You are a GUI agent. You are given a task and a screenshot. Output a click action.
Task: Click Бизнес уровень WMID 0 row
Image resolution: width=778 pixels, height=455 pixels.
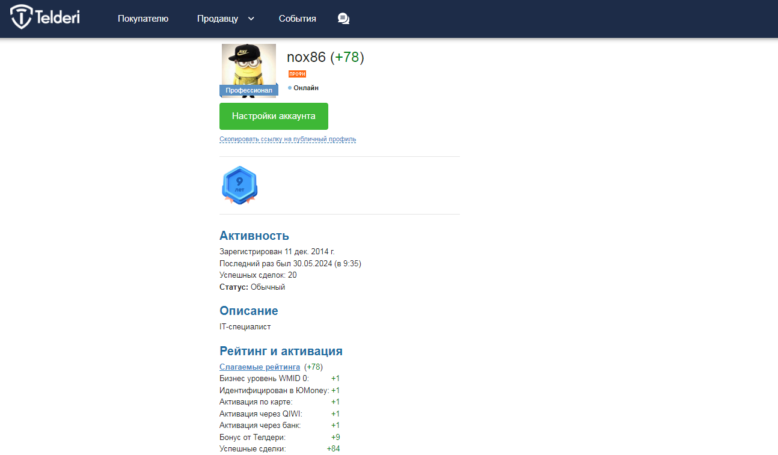[x=280, y=379]
